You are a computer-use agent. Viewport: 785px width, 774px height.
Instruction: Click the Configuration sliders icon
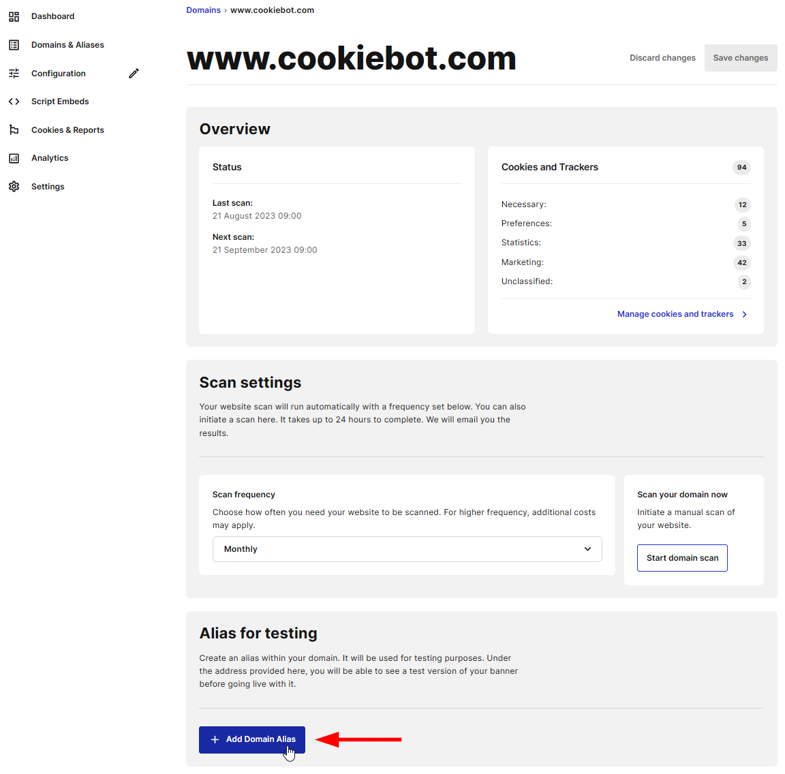(x=14, y=74)
